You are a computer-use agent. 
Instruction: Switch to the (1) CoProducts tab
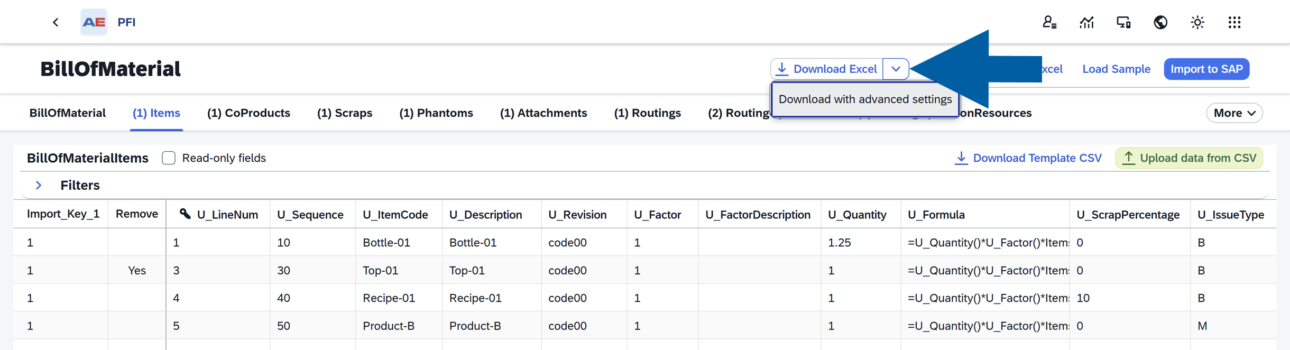coord(248,113)
